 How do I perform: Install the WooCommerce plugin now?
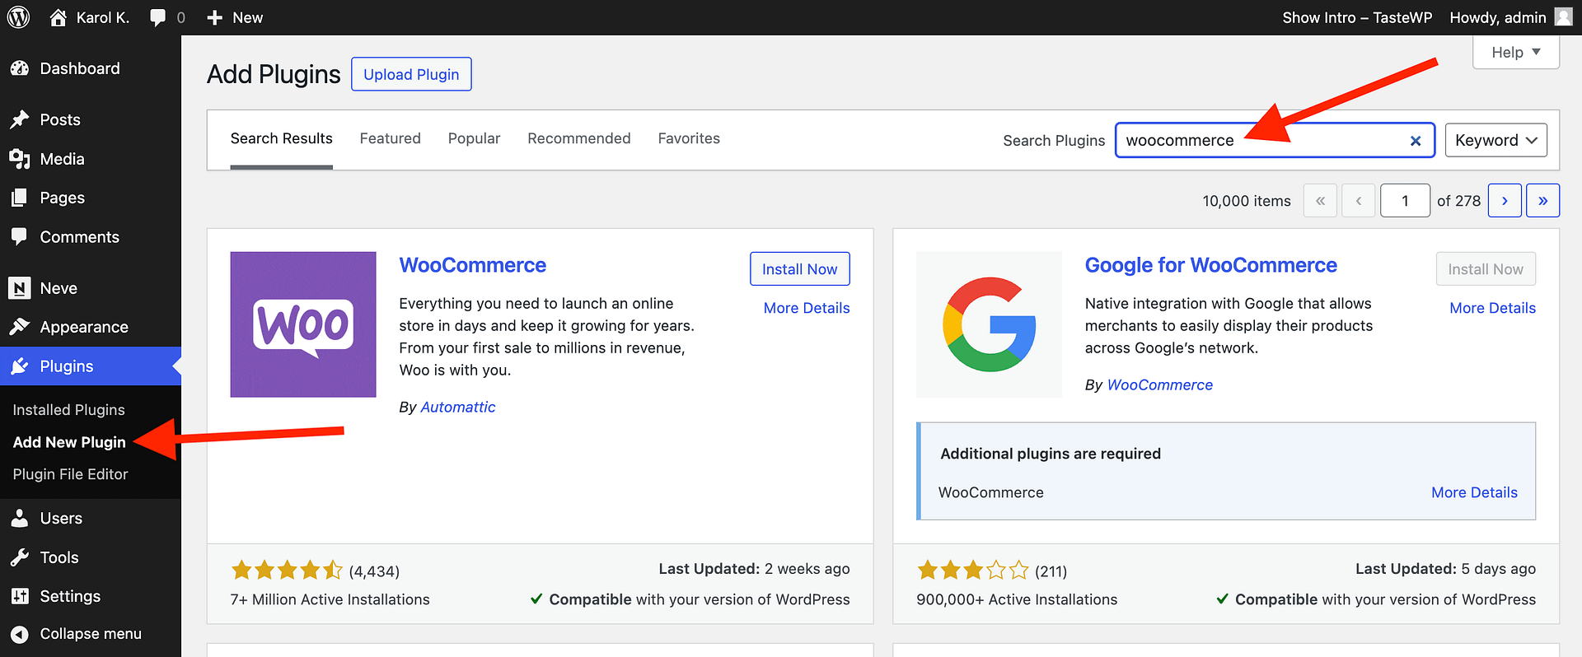[799, 269]
